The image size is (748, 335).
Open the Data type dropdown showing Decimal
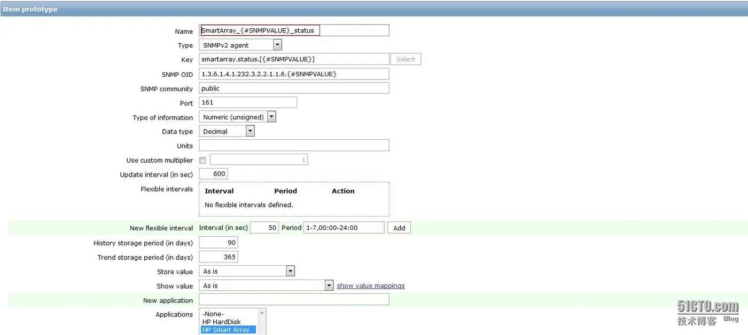[x=227, y=131]
